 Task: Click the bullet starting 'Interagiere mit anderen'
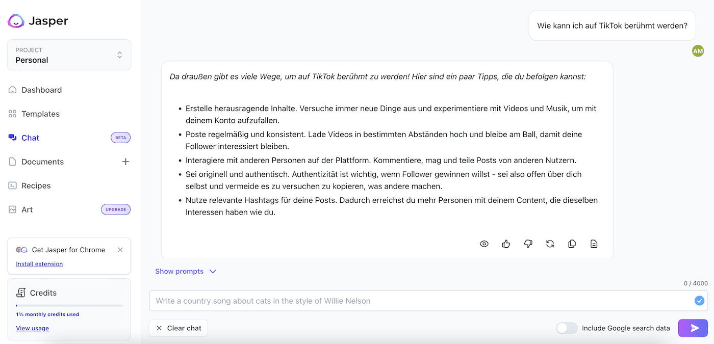pyautogui.click(x=381, y=161)
